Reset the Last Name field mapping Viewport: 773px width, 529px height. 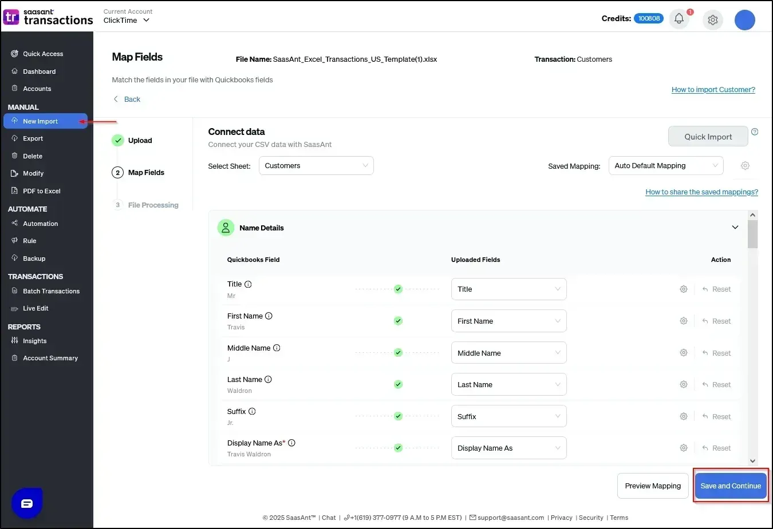click(717, 385)
